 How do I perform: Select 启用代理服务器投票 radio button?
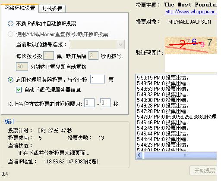[x=10, y=80]
